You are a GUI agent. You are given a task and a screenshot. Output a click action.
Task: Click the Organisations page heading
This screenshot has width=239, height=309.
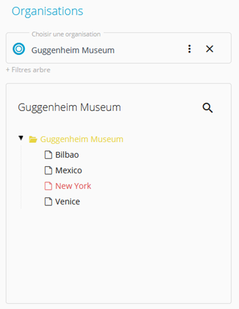point(48,11)
